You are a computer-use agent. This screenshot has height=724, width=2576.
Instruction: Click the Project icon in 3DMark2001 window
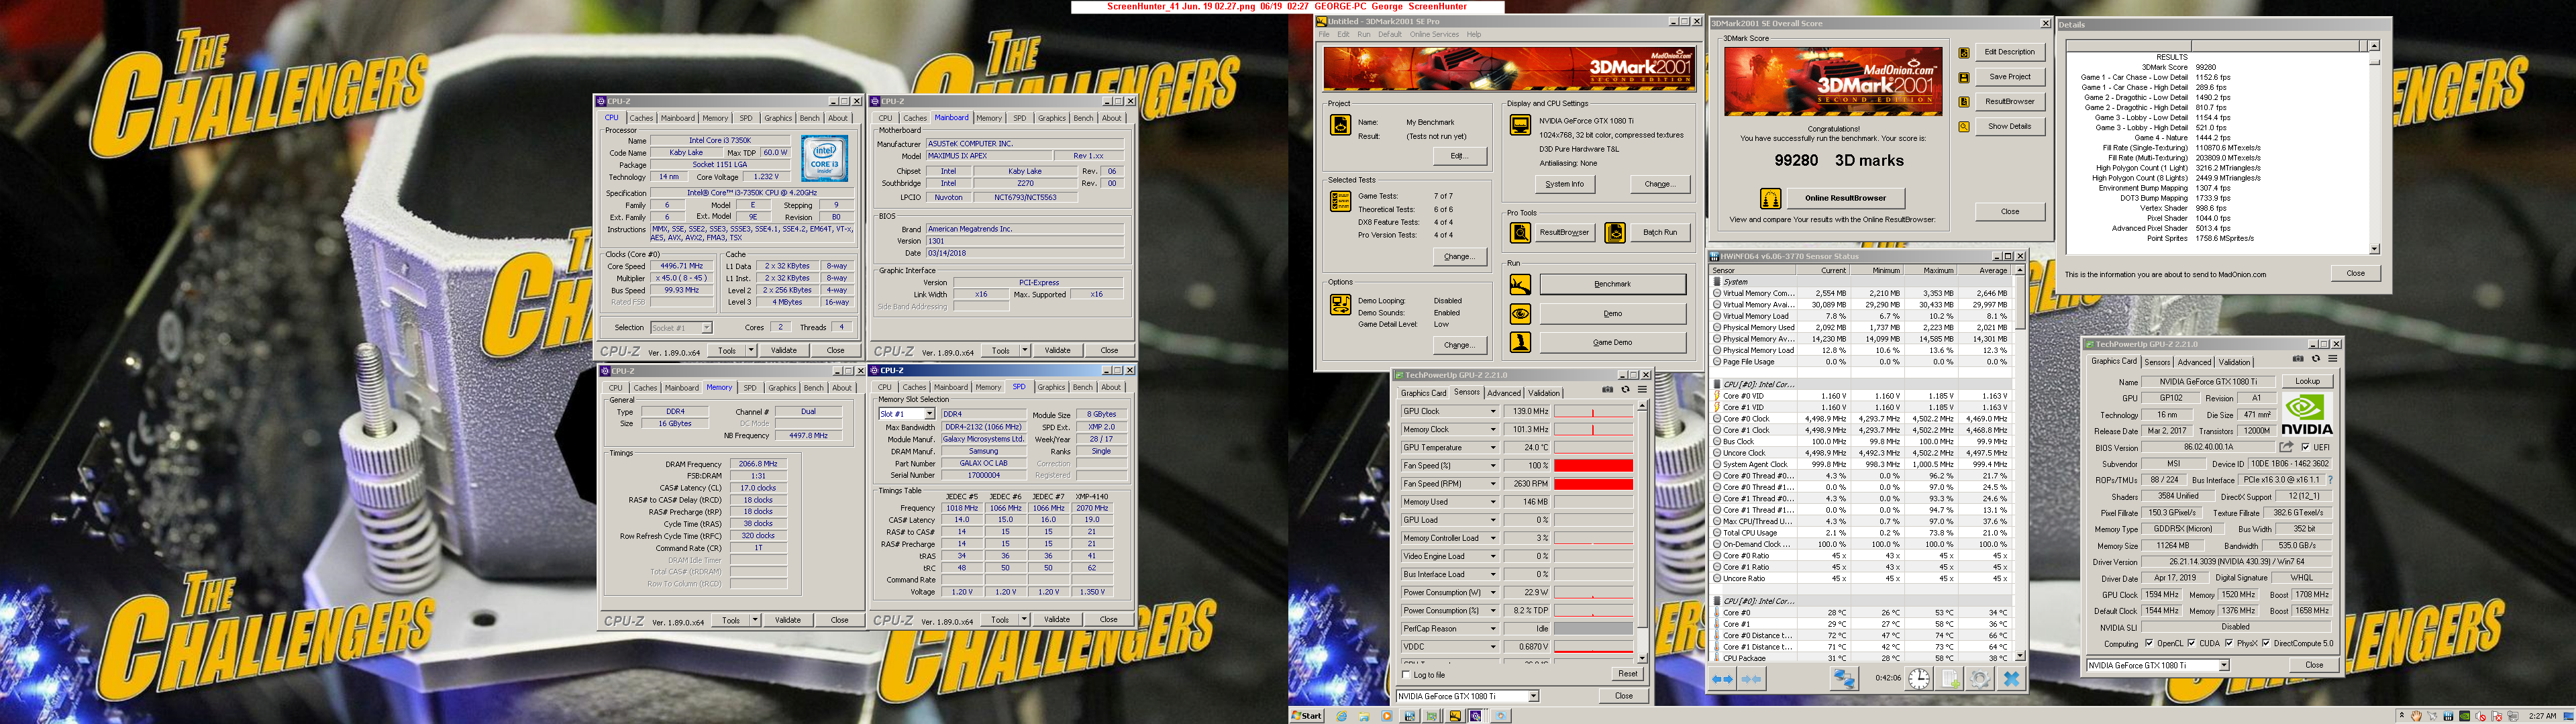[1340, 126]
